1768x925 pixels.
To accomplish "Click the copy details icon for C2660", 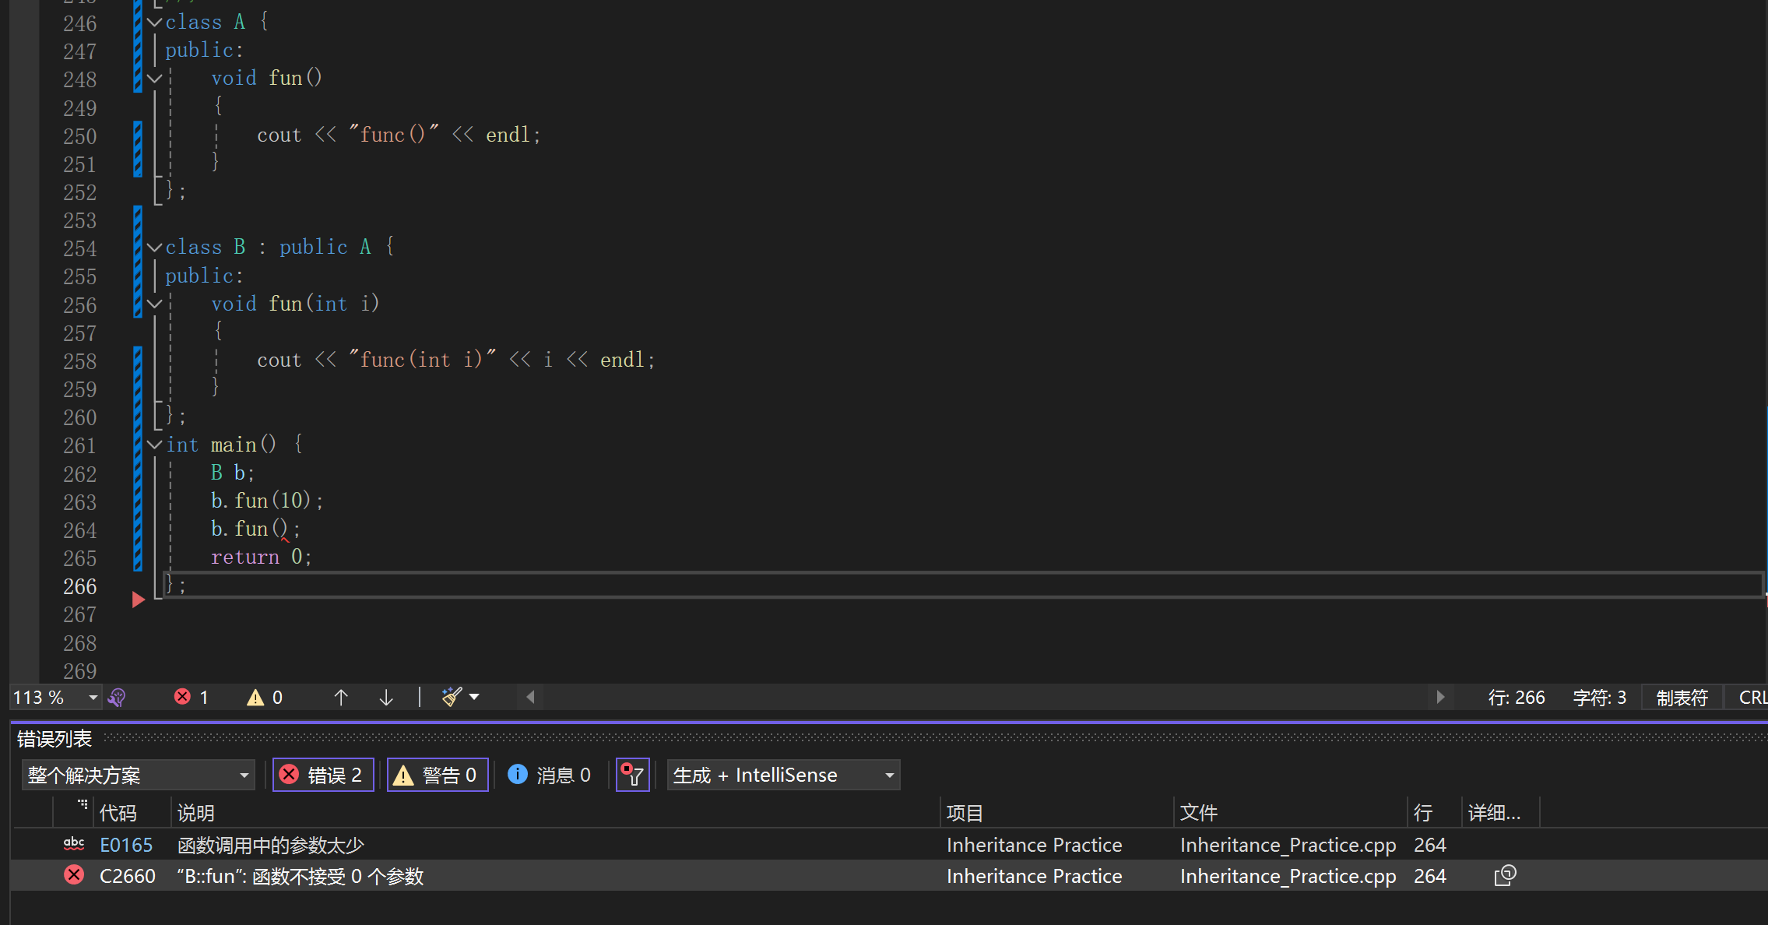I will (x=1505, y=876).
